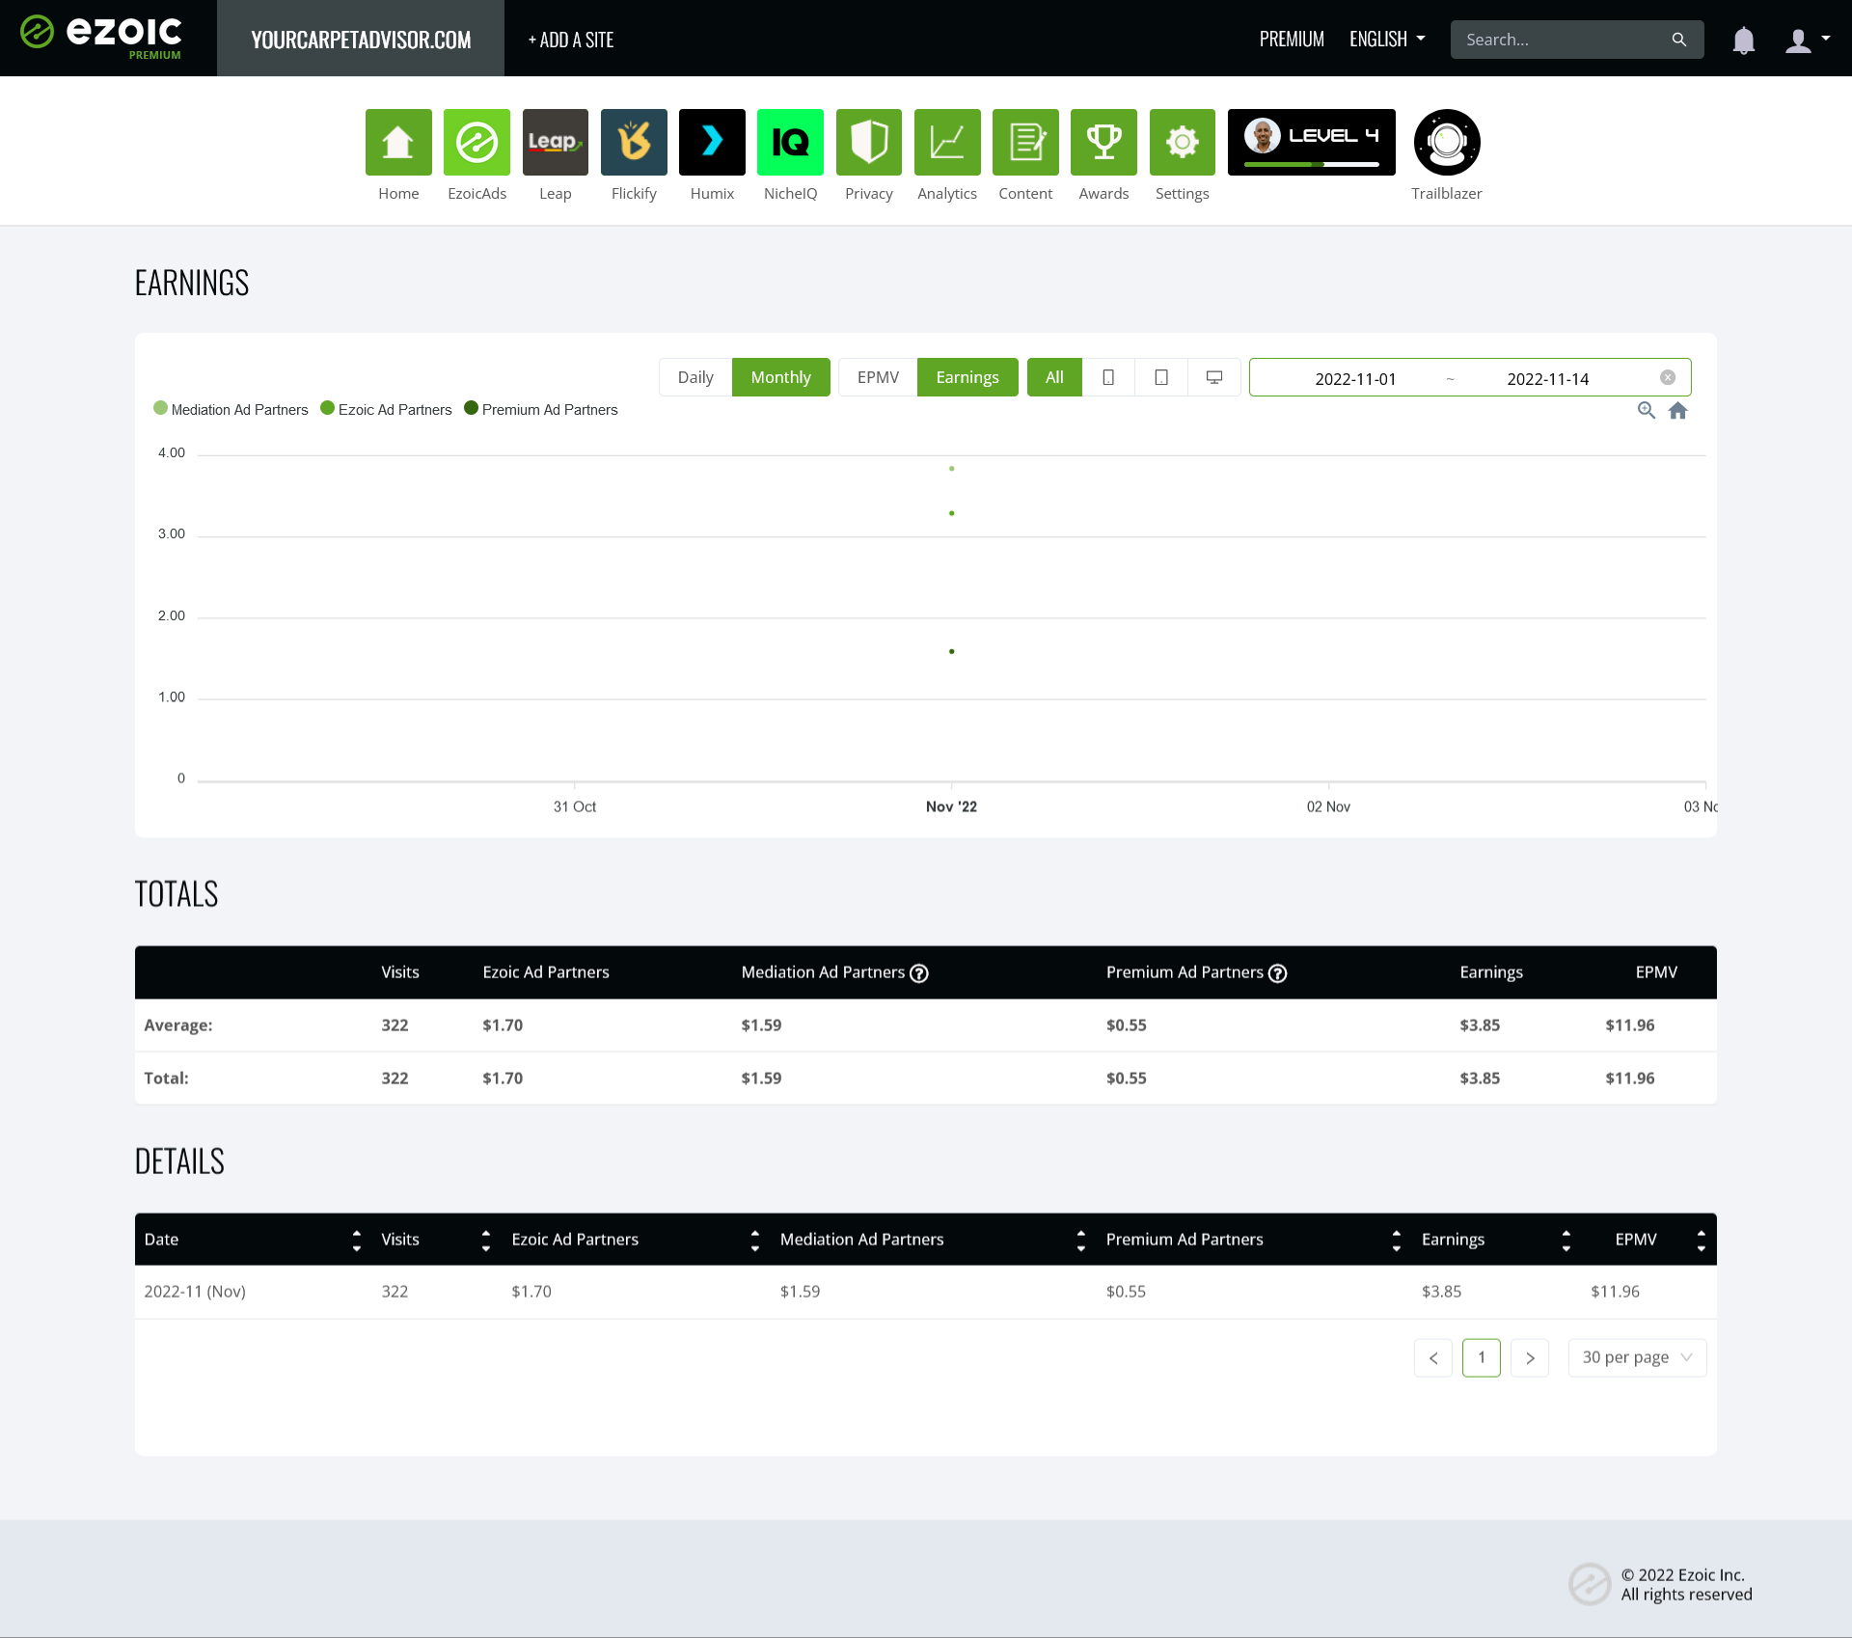Click Premium Ad Partners help icon

pyautogui.click(x=1278, y=973)
